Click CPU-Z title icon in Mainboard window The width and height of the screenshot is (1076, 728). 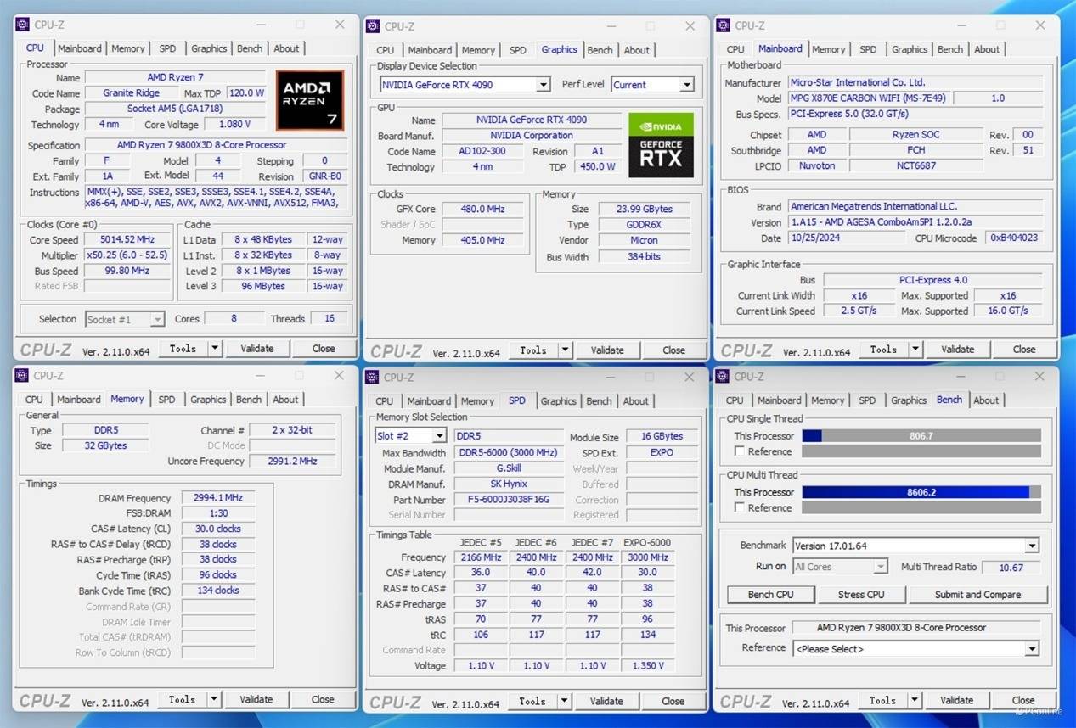coord(724,25)
